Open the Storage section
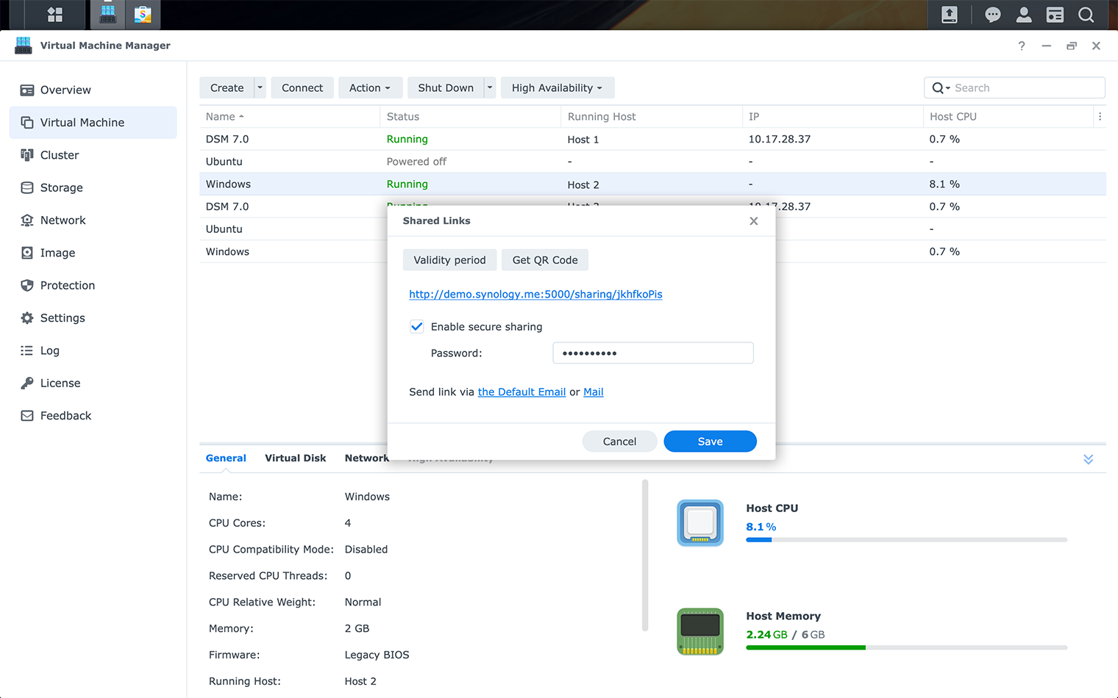Screen dimensions: 1118x698 click(61, 187)
